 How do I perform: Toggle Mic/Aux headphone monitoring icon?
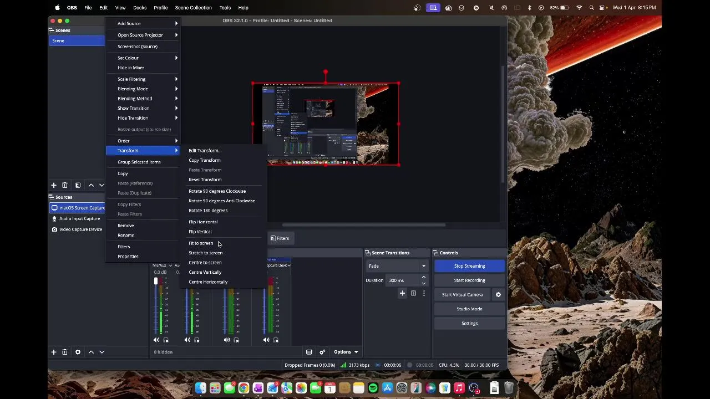[x=166, y=340]
